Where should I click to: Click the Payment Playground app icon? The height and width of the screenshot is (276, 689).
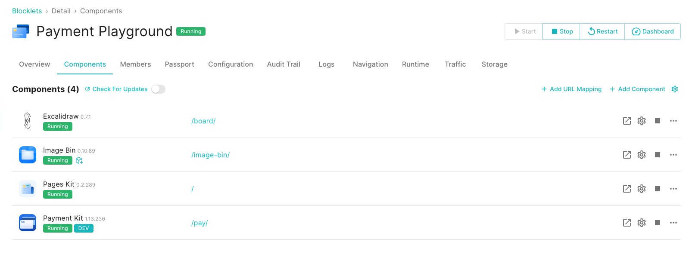click(x=21, y=31)
